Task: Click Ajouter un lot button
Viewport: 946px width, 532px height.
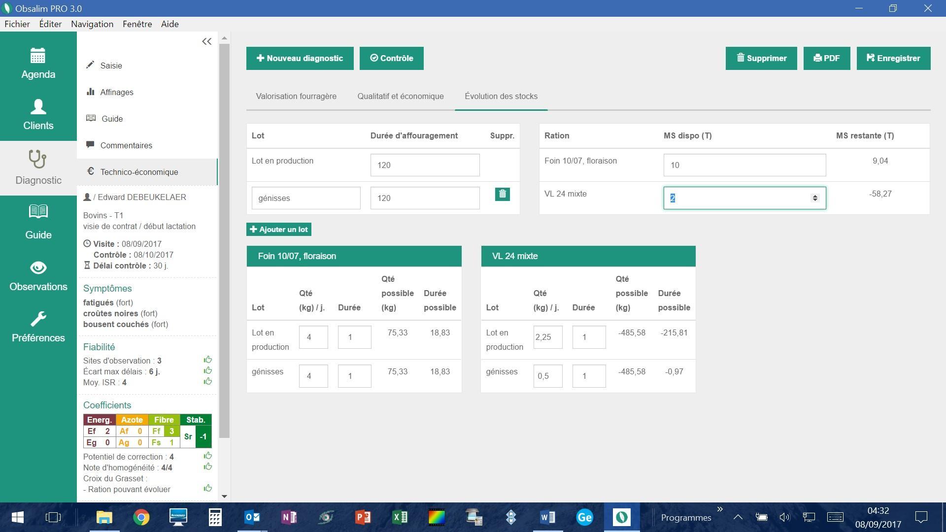Action: pos(279,230)
